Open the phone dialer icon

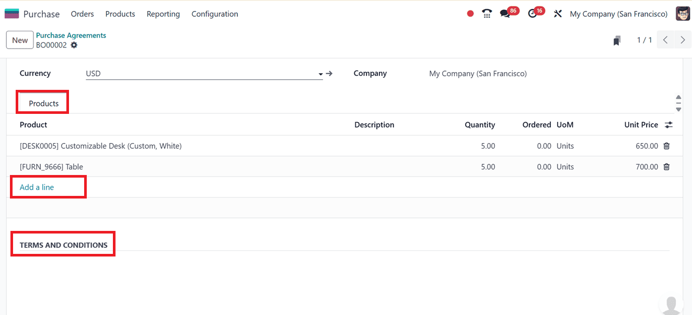[x=487, y=14]
